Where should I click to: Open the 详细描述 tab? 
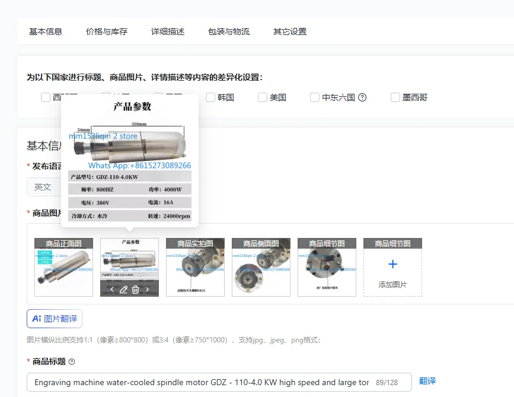click(168, 31)
